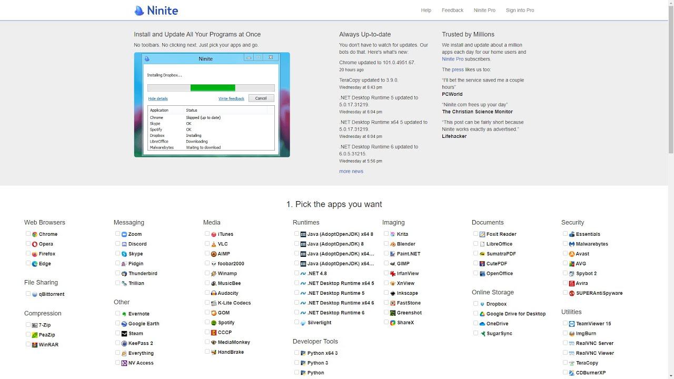Click the Blender icon in Imaging
674x379 pixels.
point(393,244)
